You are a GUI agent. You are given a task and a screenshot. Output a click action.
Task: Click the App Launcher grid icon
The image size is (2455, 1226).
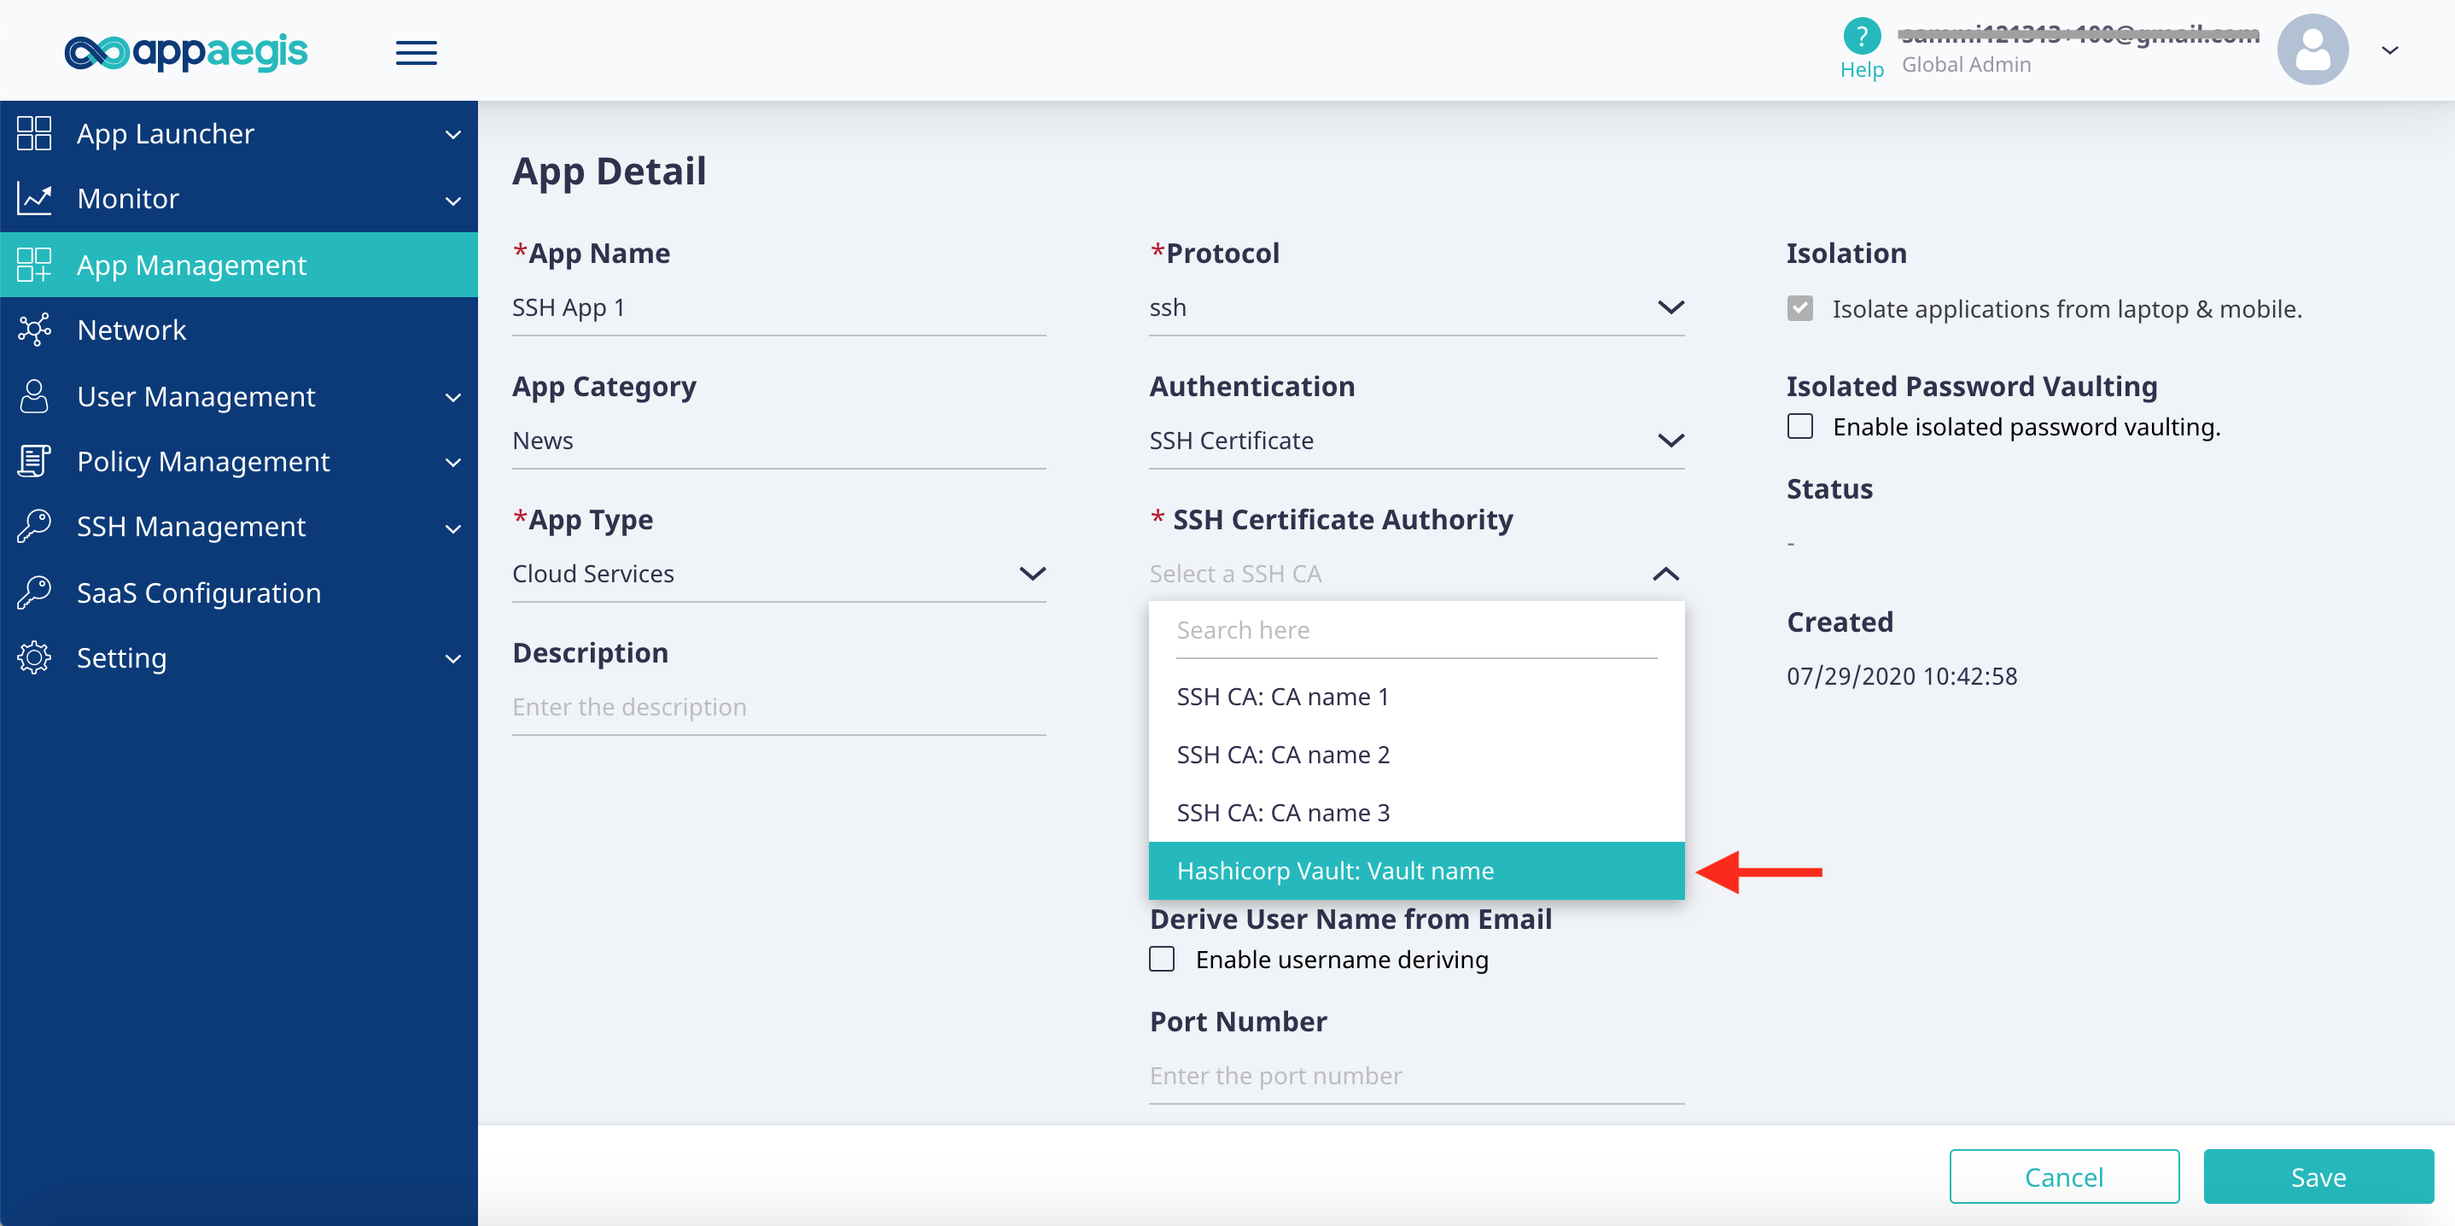(34, 133)
